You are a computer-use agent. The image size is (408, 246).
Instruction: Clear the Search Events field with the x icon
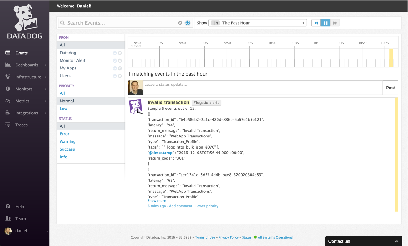pos(180,23)
